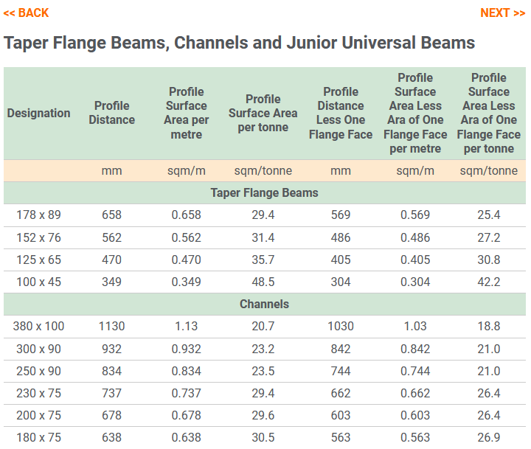Screen dimensions: 531x449
Task: Click the Taper Flange Beams section heading row
Action: (x=264, y=193)
